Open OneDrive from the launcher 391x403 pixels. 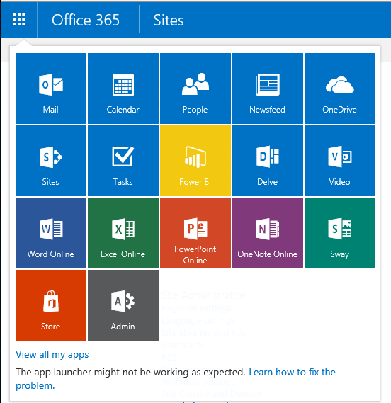point(340,89)
